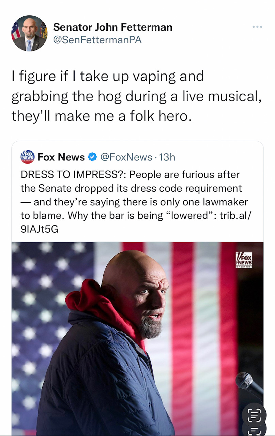Tap the Fox News logo avatar
This screenshot has height=436, width=275.
(28, 157)
